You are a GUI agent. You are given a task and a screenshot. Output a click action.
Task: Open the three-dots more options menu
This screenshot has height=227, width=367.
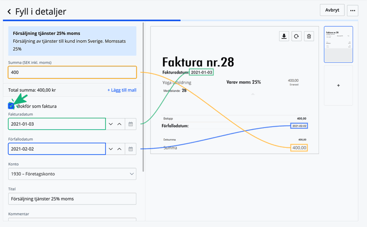coord(353,10)
